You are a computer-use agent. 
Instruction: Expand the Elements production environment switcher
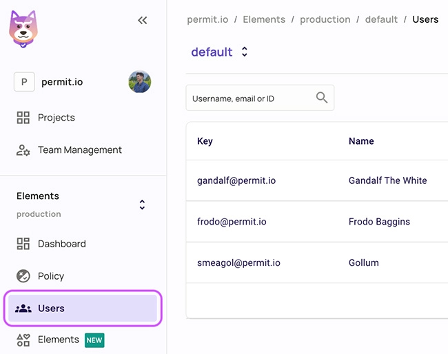(142, 205)
